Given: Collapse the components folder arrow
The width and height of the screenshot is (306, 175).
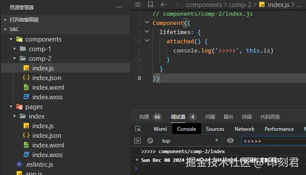Looking at the screenshot, I should [x=11, y=39].
